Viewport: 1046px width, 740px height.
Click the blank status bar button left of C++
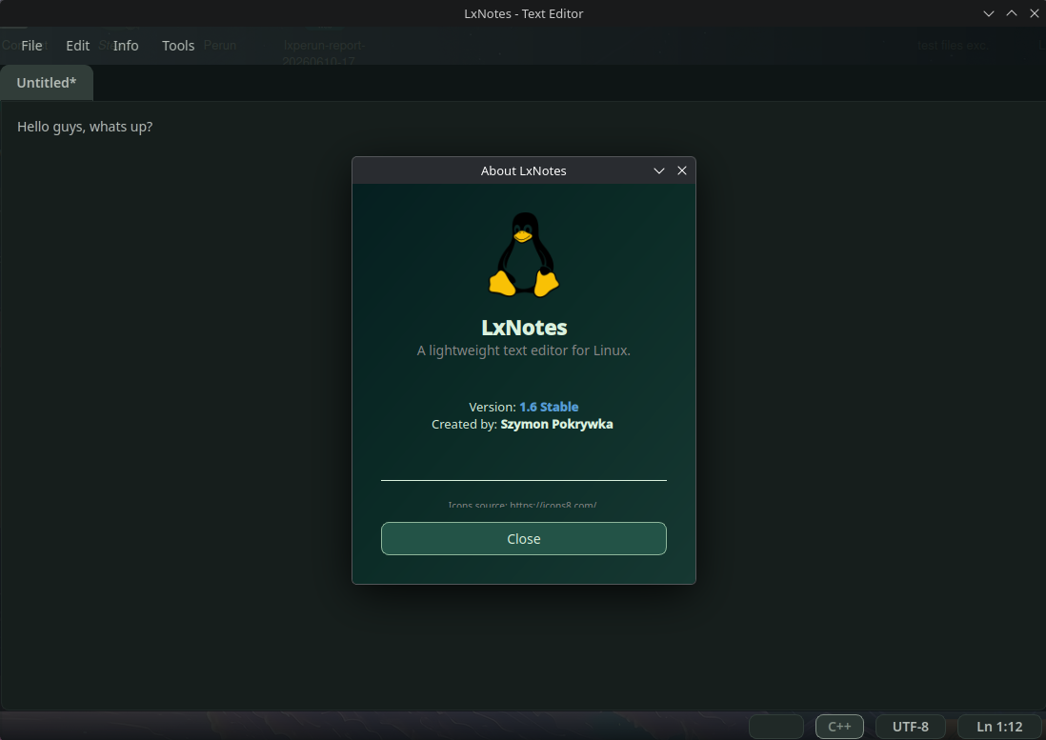click(x=776, y=727)
